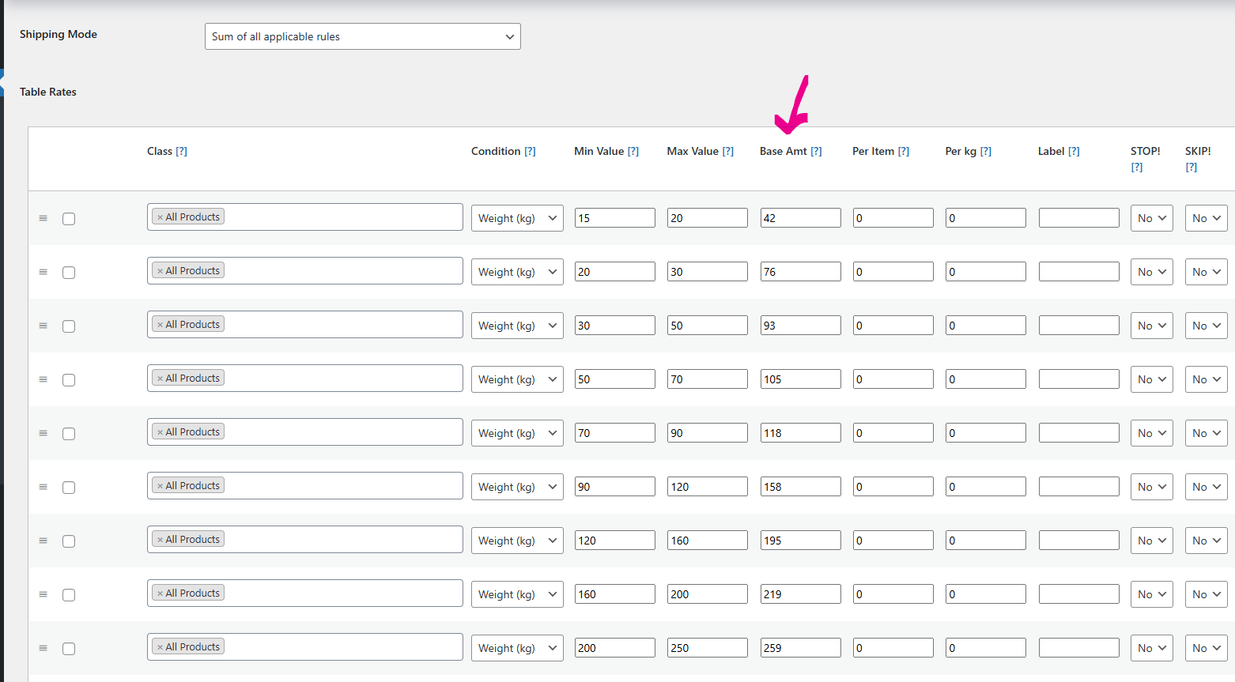This screenshot has height=682, width=1235.
Task: Open help tooltip next to Class header
Action: tap(181, 151)
